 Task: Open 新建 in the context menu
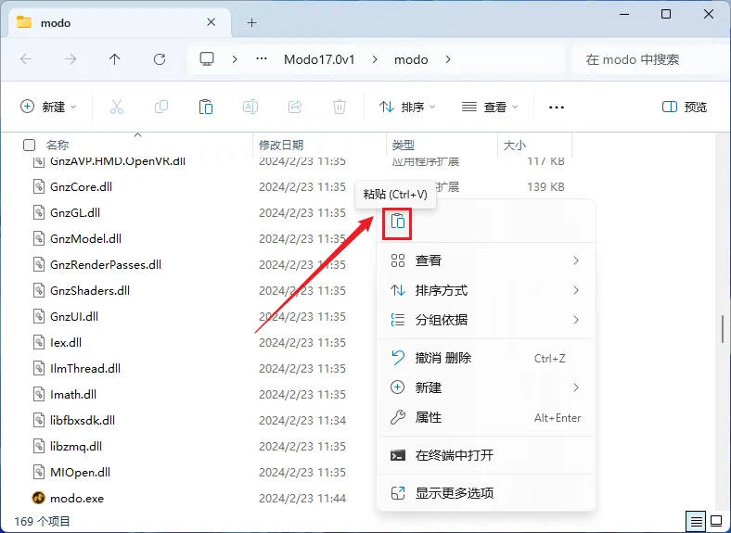486,387
